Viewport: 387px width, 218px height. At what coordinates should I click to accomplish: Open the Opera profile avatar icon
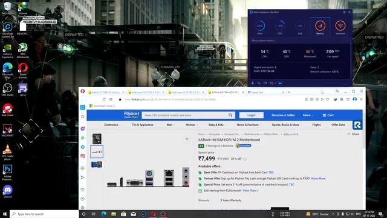point(355,99)
